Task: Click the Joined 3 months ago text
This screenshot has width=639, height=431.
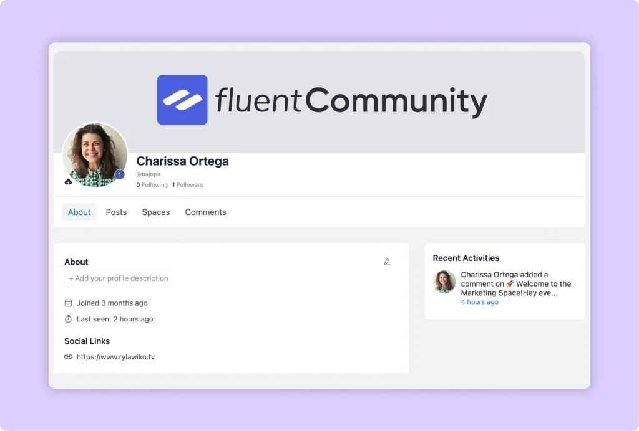Action: 112,303
